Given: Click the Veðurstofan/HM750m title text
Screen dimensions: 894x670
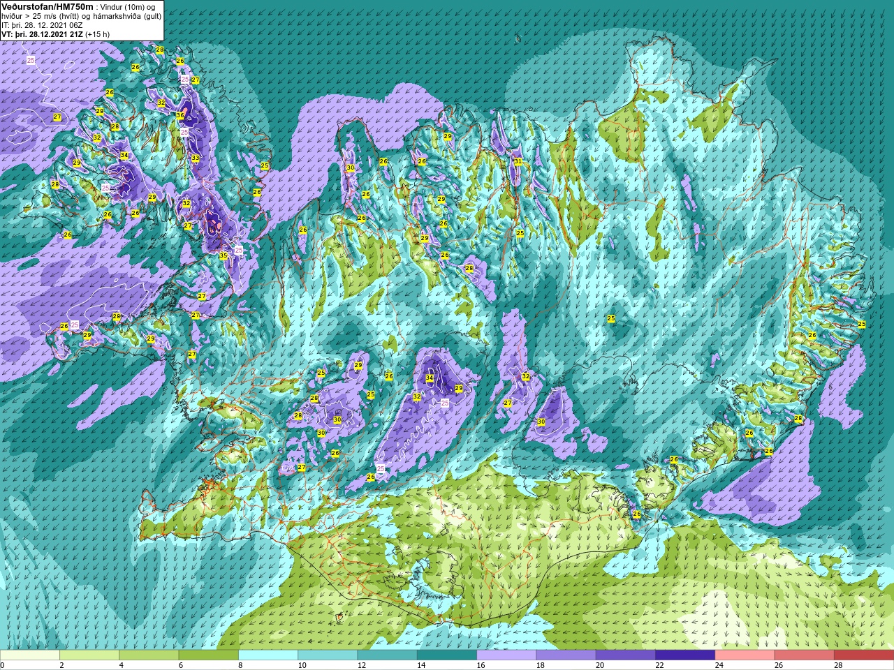Looking at the screenshot, I should (x=47, y=6).
